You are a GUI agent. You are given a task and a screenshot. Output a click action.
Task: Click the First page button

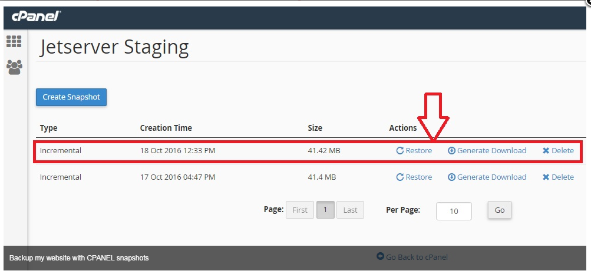coord(300,210)
